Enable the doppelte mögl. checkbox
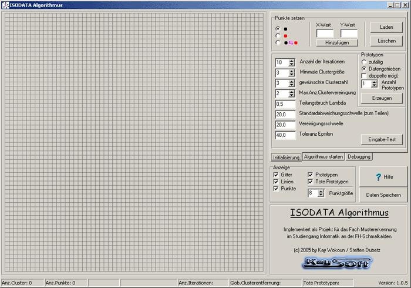The height and width of the screenshot is (288, 411). (364, 76)
